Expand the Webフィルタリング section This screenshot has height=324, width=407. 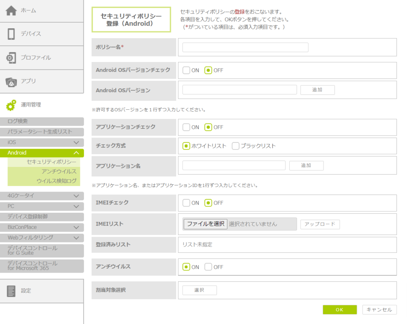76,238
